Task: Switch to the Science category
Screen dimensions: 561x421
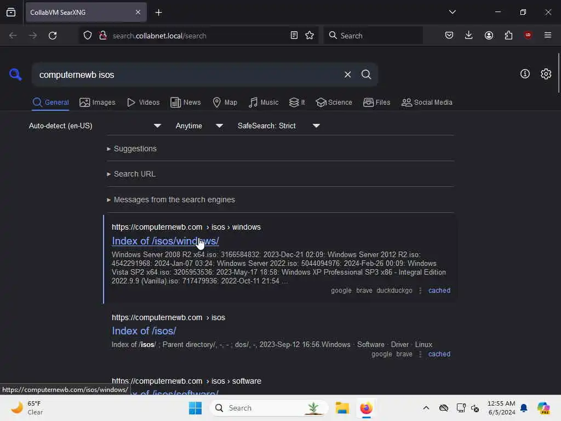Action: pyautogui.click(x=334, y=103)
